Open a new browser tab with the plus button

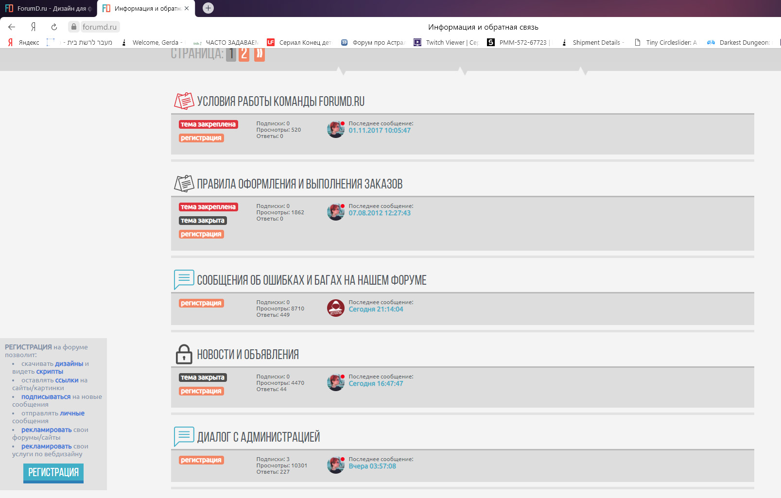(x=208, y=8)
